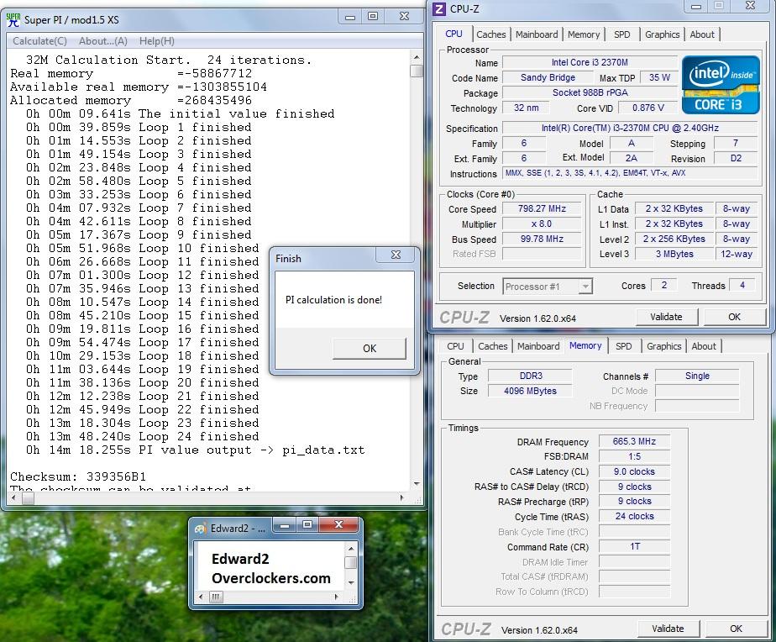Click the Level 3 cache value 3 MBytes

(x=674, y=254)
